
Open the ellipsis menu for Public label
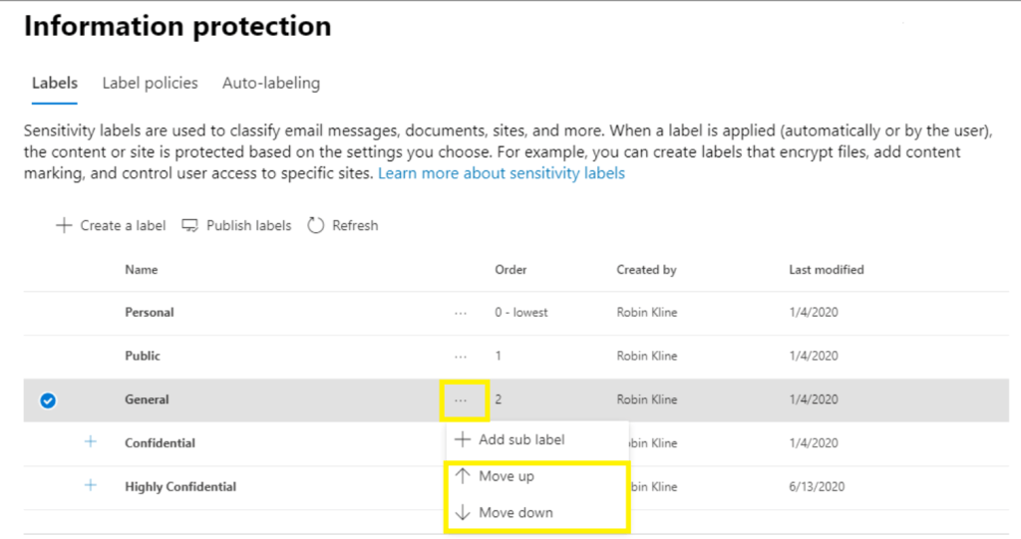click(x=461, y=357)
